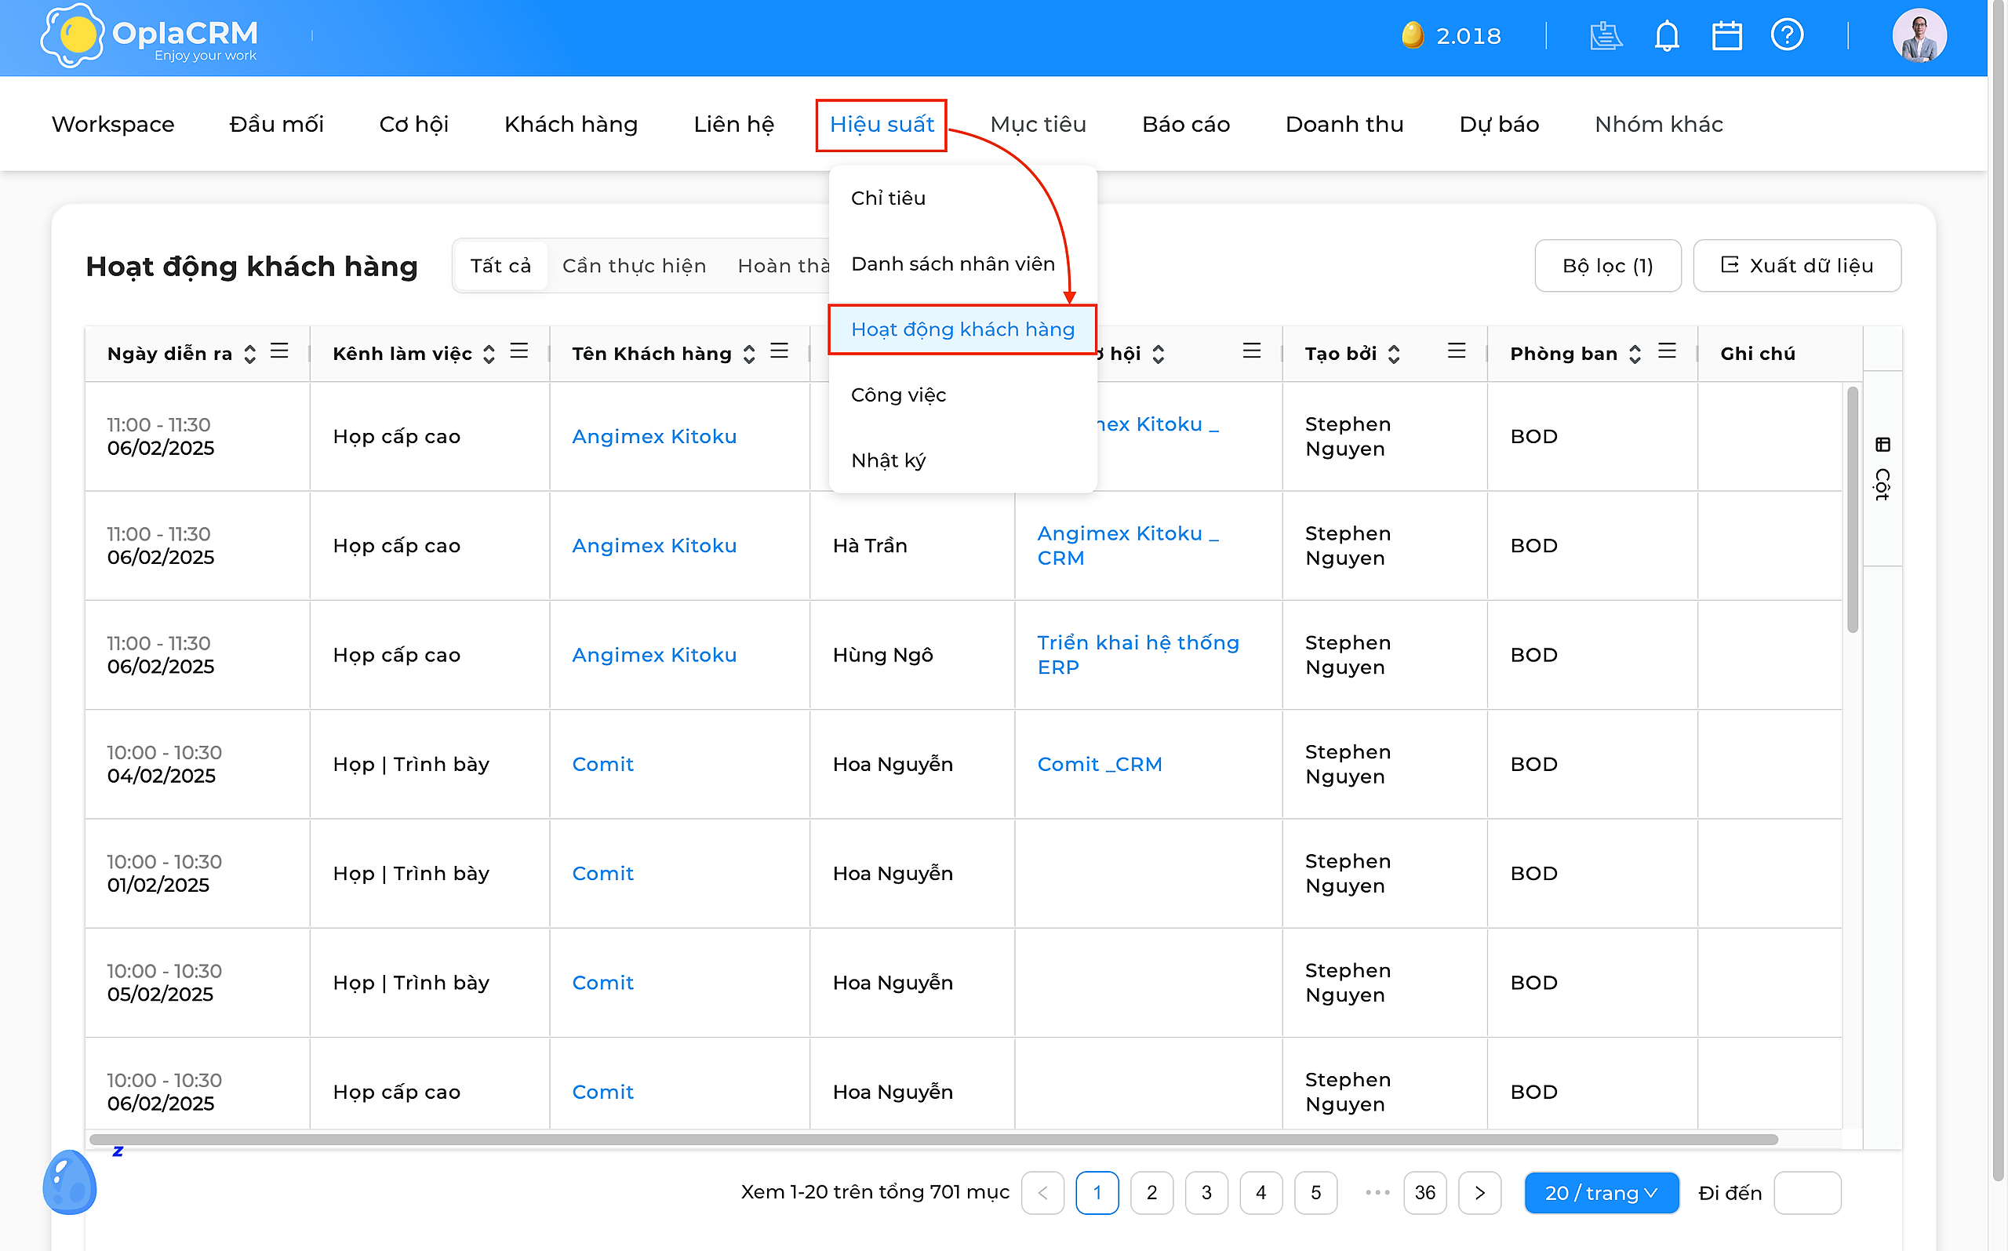Open Angimex Kitoku link in first row

(653, 437)
